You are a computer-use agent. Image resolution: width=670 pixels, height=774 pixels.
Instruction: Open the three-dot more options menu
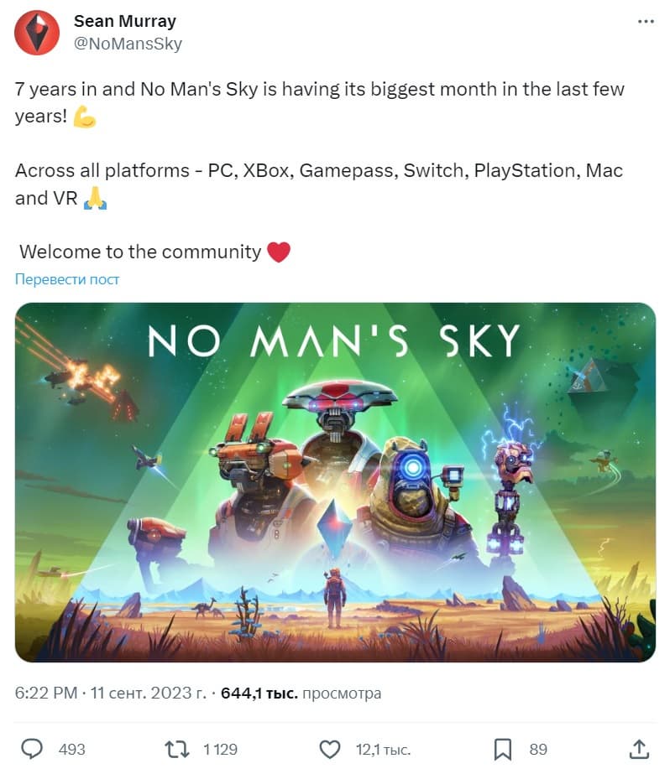(x=646, y=22)
